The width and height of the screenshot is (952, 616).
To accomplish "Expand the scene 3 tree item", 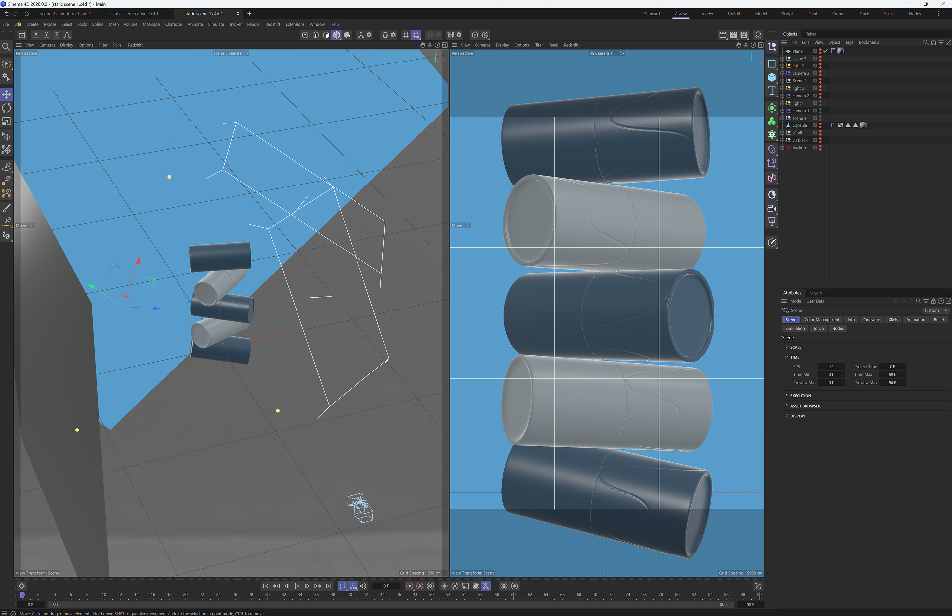I will pos(782,59).
